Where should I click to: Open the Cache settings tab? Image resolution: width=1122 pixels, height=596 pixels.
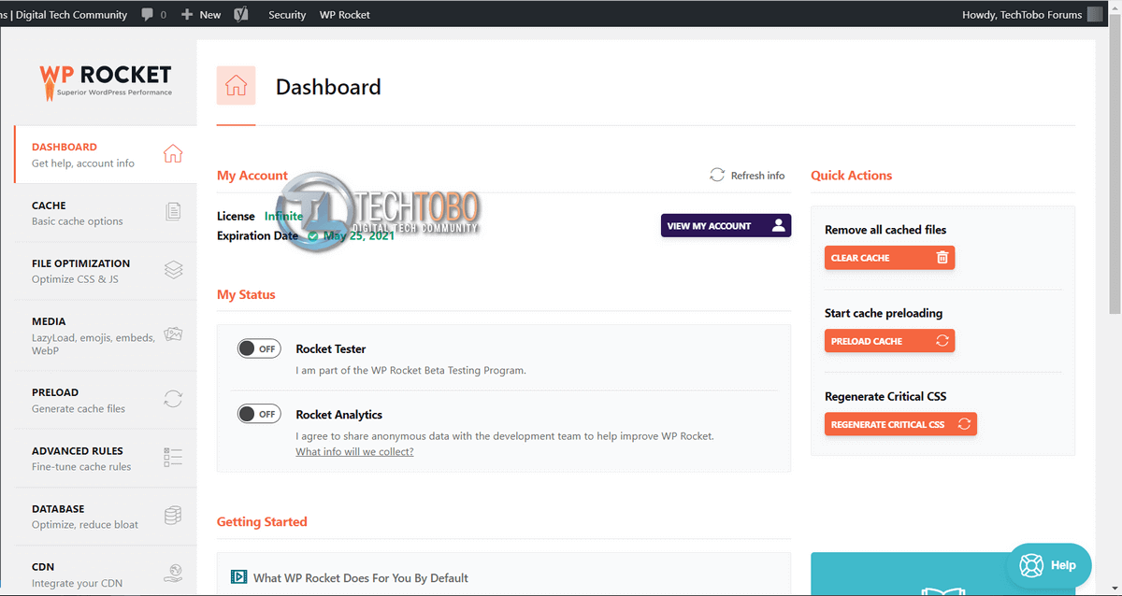tap(106, 213)
